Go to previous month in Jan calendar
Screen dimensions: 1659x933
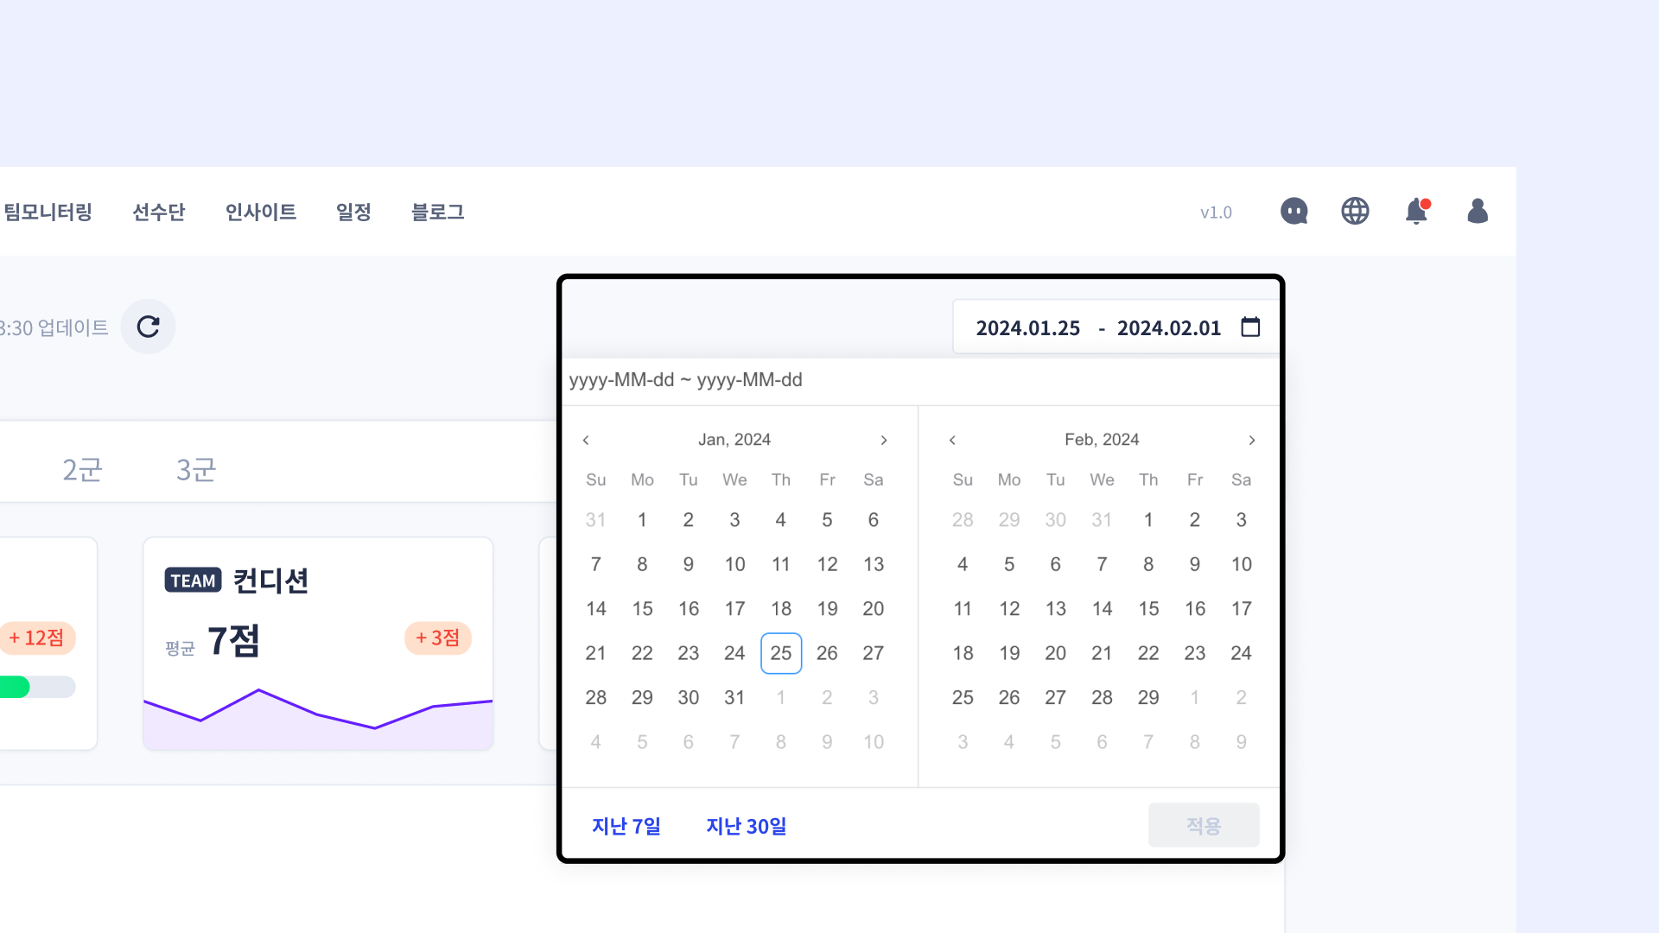pos(586,441)
